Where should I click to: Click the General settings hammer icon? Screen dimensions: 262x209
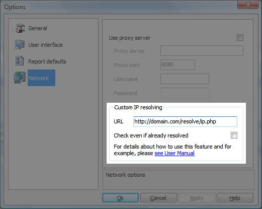(x=20, y=28)
